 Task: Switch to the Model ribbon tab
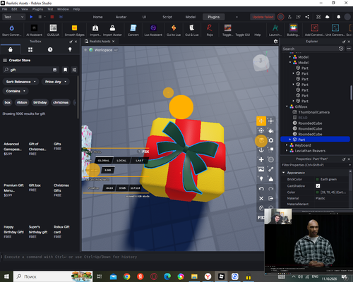pos(191,17)
